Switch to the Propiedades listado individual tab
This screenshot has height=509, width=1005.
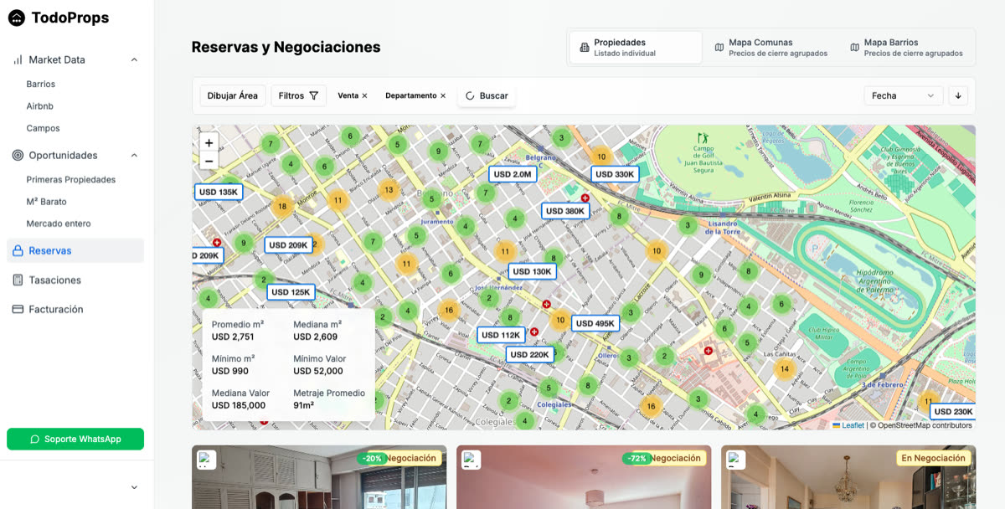tap(636, 48)
